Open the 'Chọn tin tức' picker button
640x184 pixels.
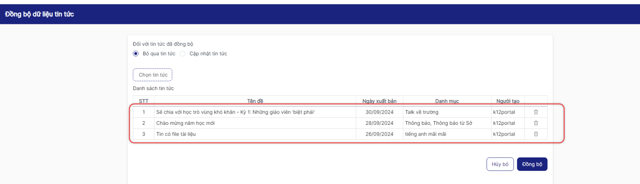point(152,75)
